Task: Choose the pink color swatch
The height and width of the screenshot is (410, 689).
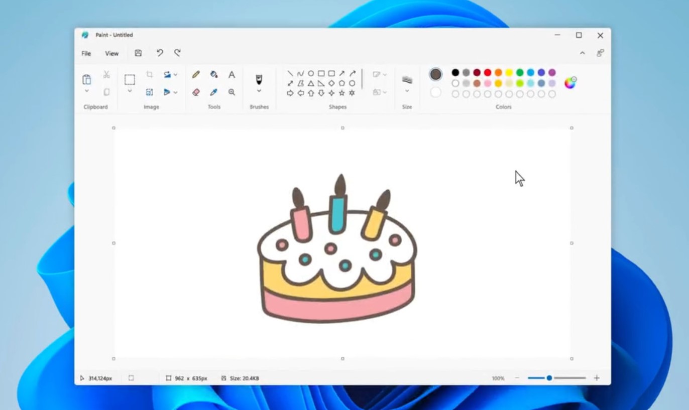Action: pos(488,83)
